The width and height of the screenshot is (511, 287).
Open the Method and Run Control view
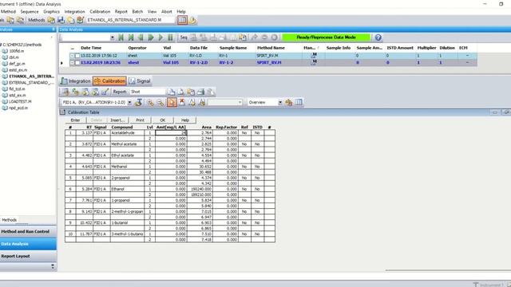[x=28, y=232]
